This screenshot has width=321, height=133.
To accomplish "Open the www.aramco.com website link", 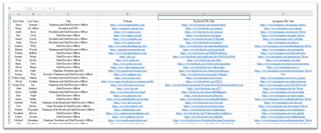I will [x=127, y=42].
